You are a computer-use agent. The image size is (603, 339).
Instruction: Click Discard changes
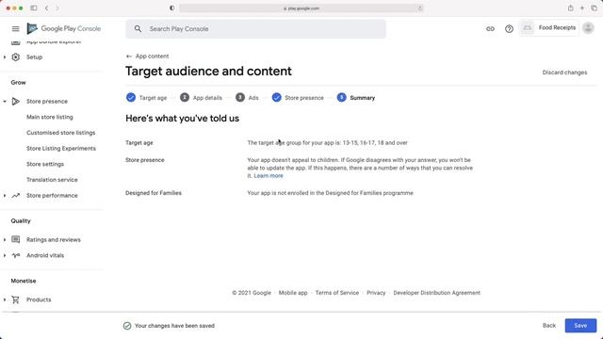click(x=564, y=73)
